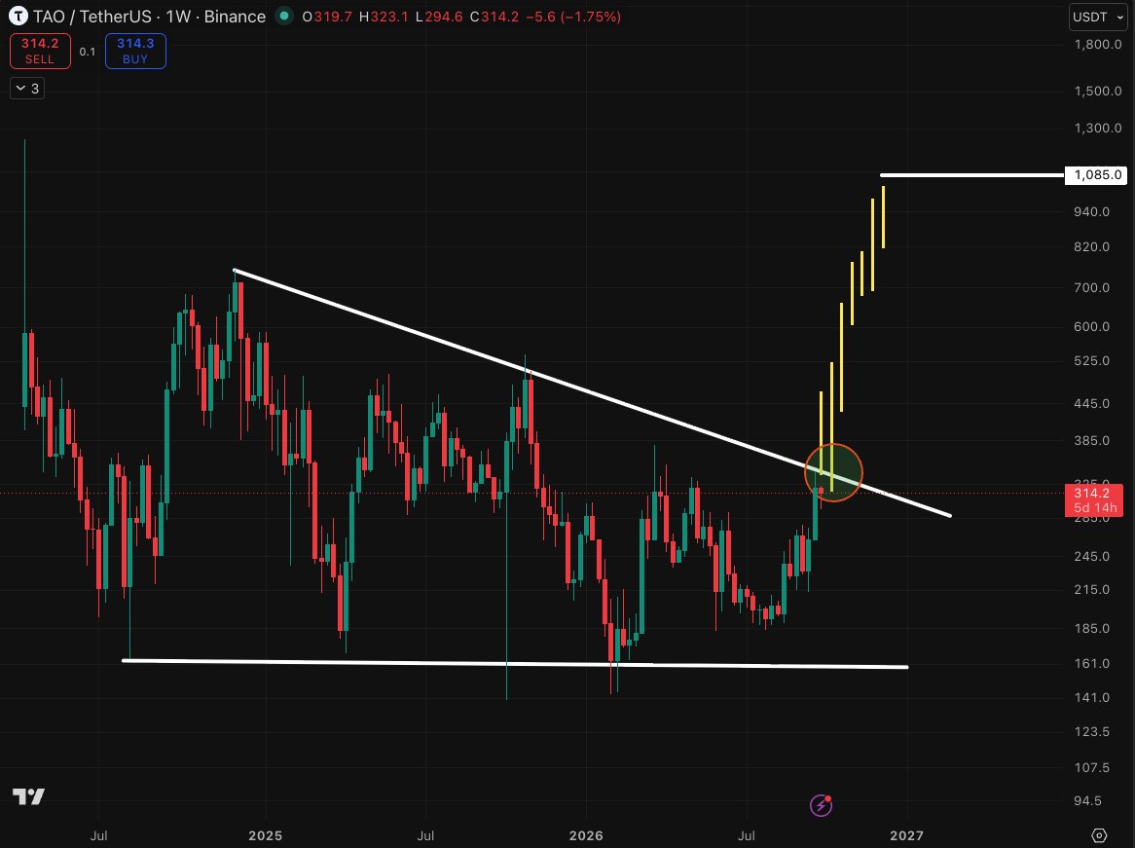The image size is (1135, 848).
Task: Click the 245.0 price axis label
Action: tap(1091, 556)
